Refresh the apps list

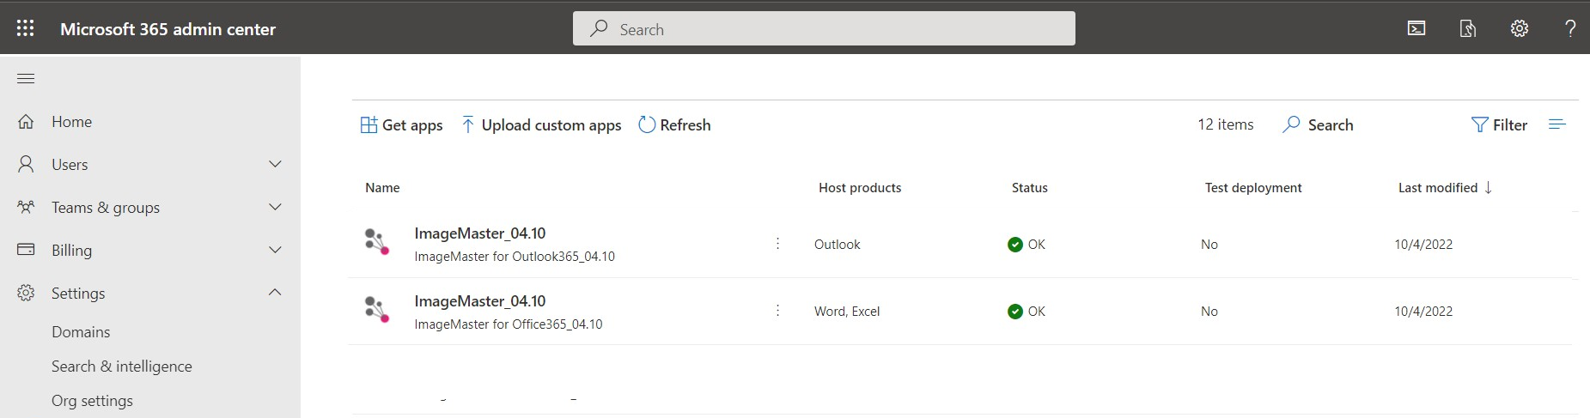click(674, 125)
